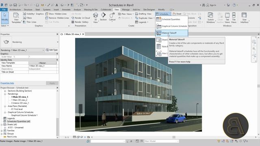Click the Edit Type button
This screenshot has height=146, width=260.
(x=52, y=50)
